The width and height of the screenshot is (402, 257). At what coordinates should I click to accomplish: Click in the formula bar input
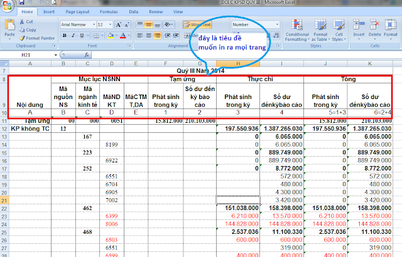point(246,55)
